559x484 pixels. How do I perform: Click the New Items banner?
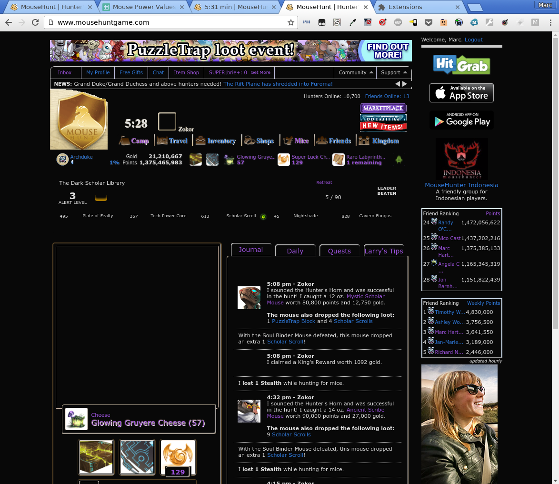pos(383,126)
